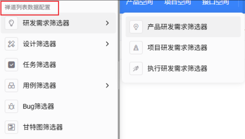
Task: Expand the chevron next to 设计筛选器
Action: coord(107,44)
